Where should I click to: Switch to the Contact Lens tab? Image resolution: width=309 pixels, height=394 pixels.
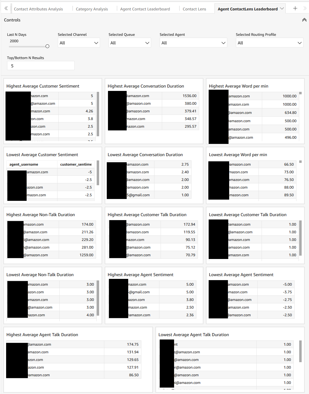click(x=194, y=9)
